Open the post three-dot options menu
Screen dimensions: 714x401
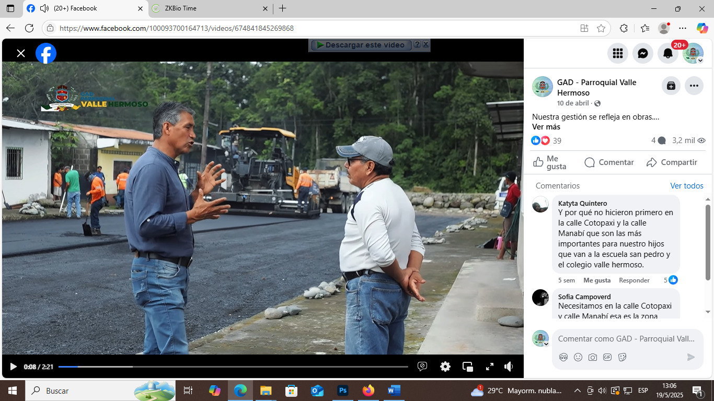pos(694,86)
